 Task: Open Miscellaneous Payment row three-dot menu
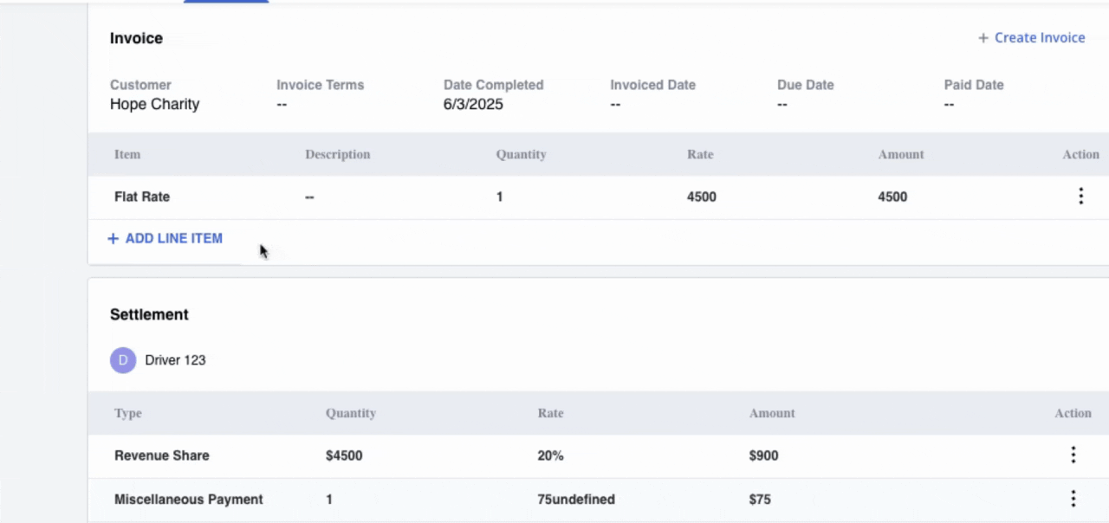1073,499
